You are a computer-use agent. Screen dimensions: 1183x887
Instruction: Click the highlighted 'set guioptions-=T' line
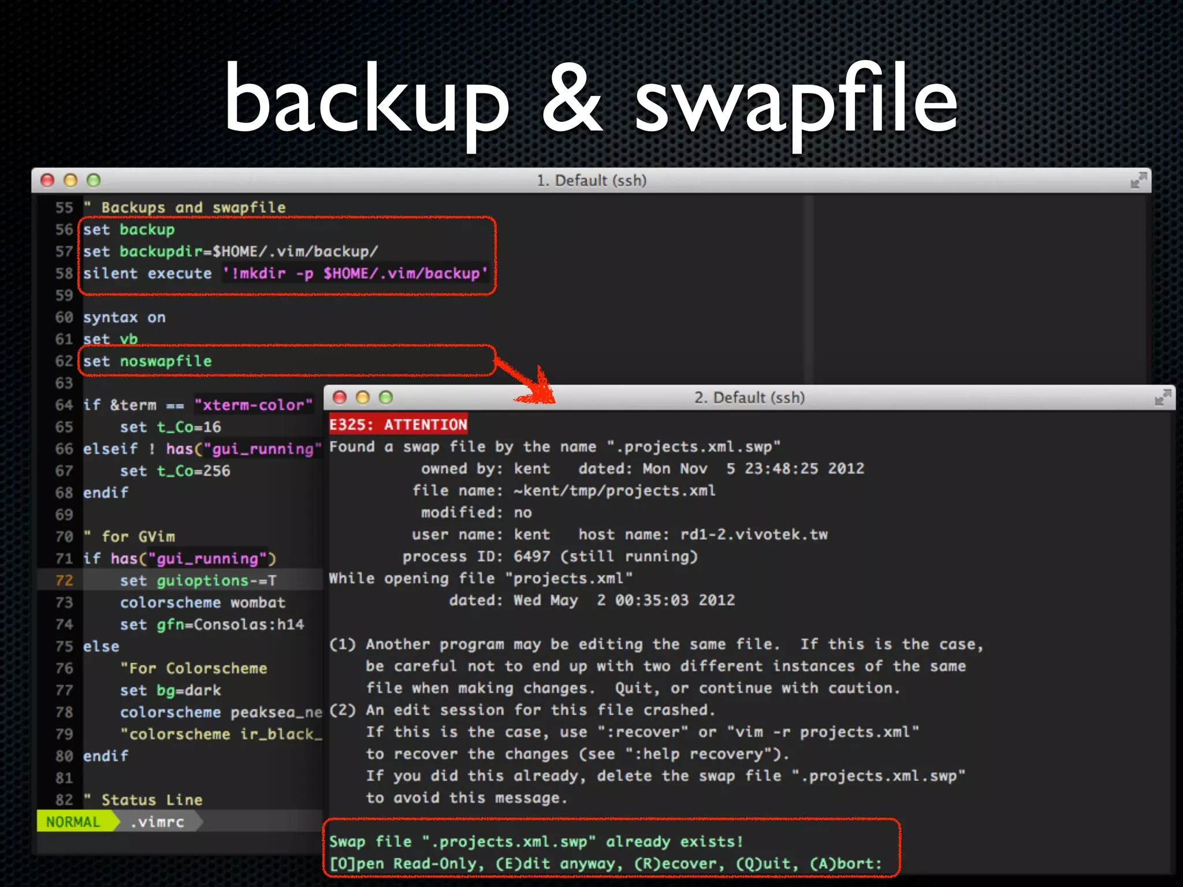(x=198, y=580)
